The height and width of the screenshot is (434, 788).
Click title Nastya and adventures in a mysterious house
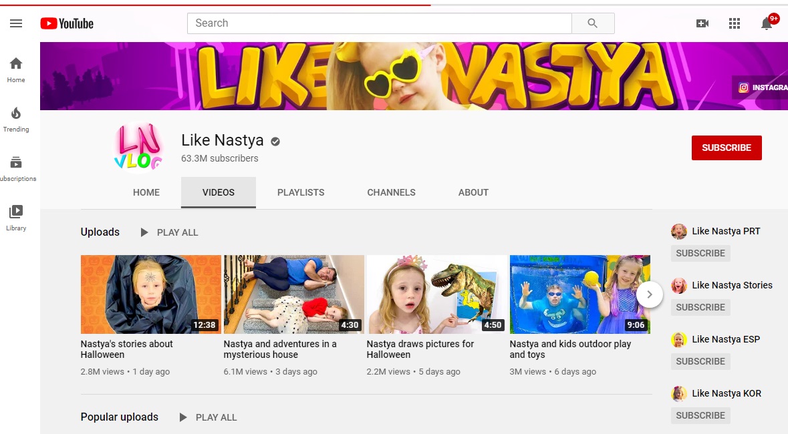(280, 349)
